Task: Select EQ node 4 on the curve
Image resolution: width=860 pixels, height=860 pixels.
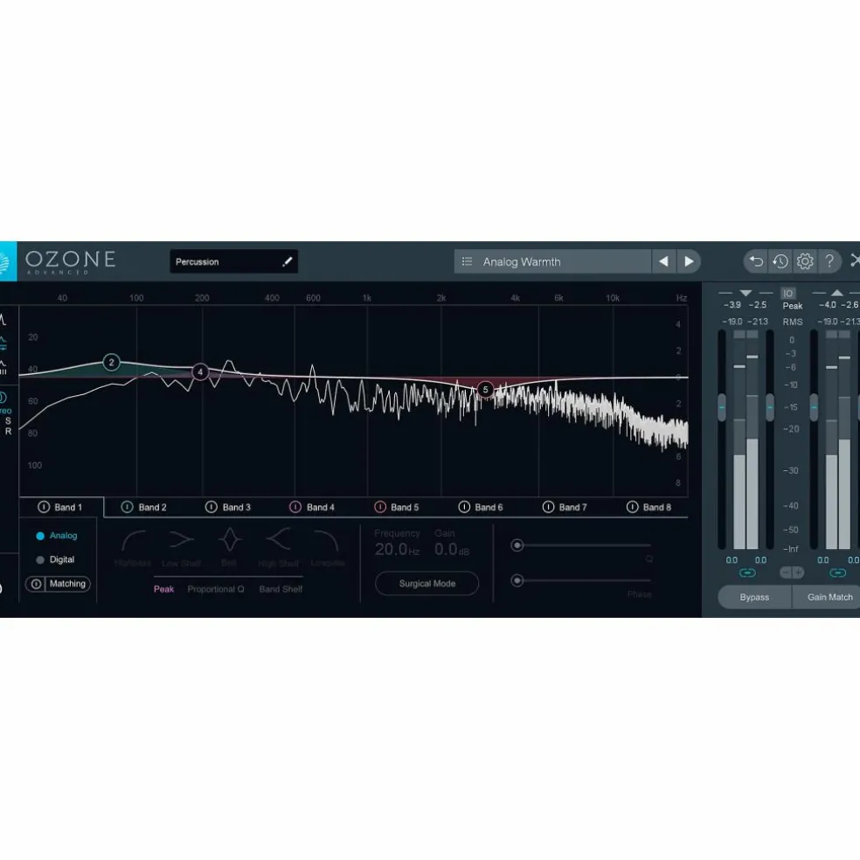Action: click(x=200, y=371)
